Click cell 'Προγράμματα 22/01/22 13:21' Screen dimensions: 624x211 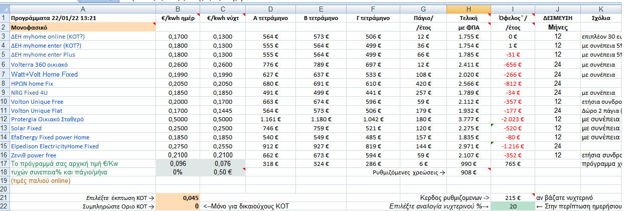(83, 18)
